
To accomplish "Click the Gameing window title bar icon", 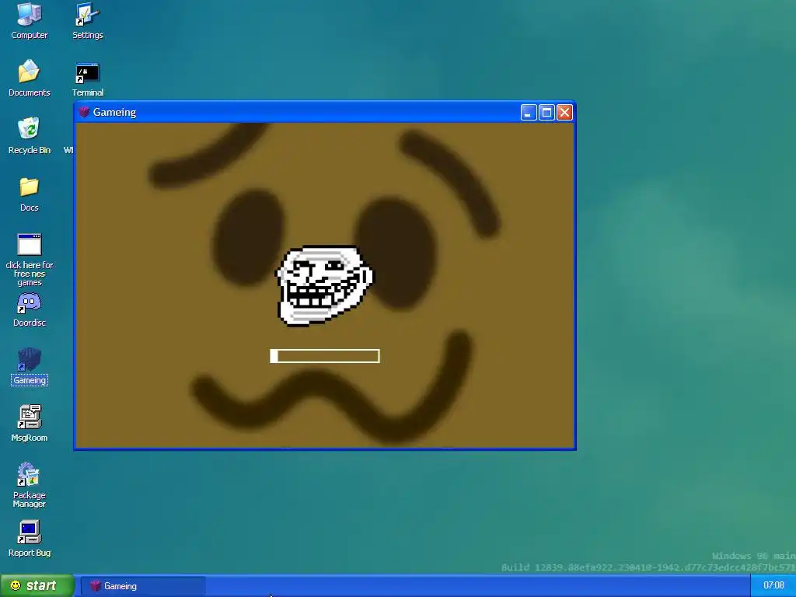I will coord(84,112).
